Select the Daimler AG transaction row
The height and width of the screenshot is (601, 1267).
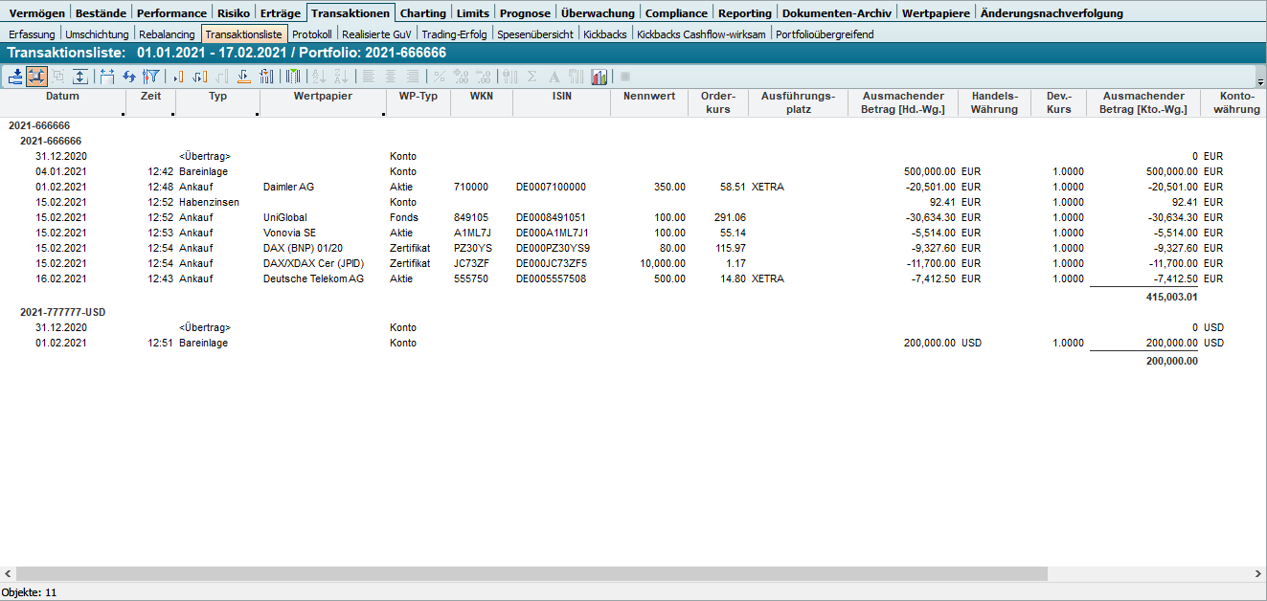[x=287, y=187]
